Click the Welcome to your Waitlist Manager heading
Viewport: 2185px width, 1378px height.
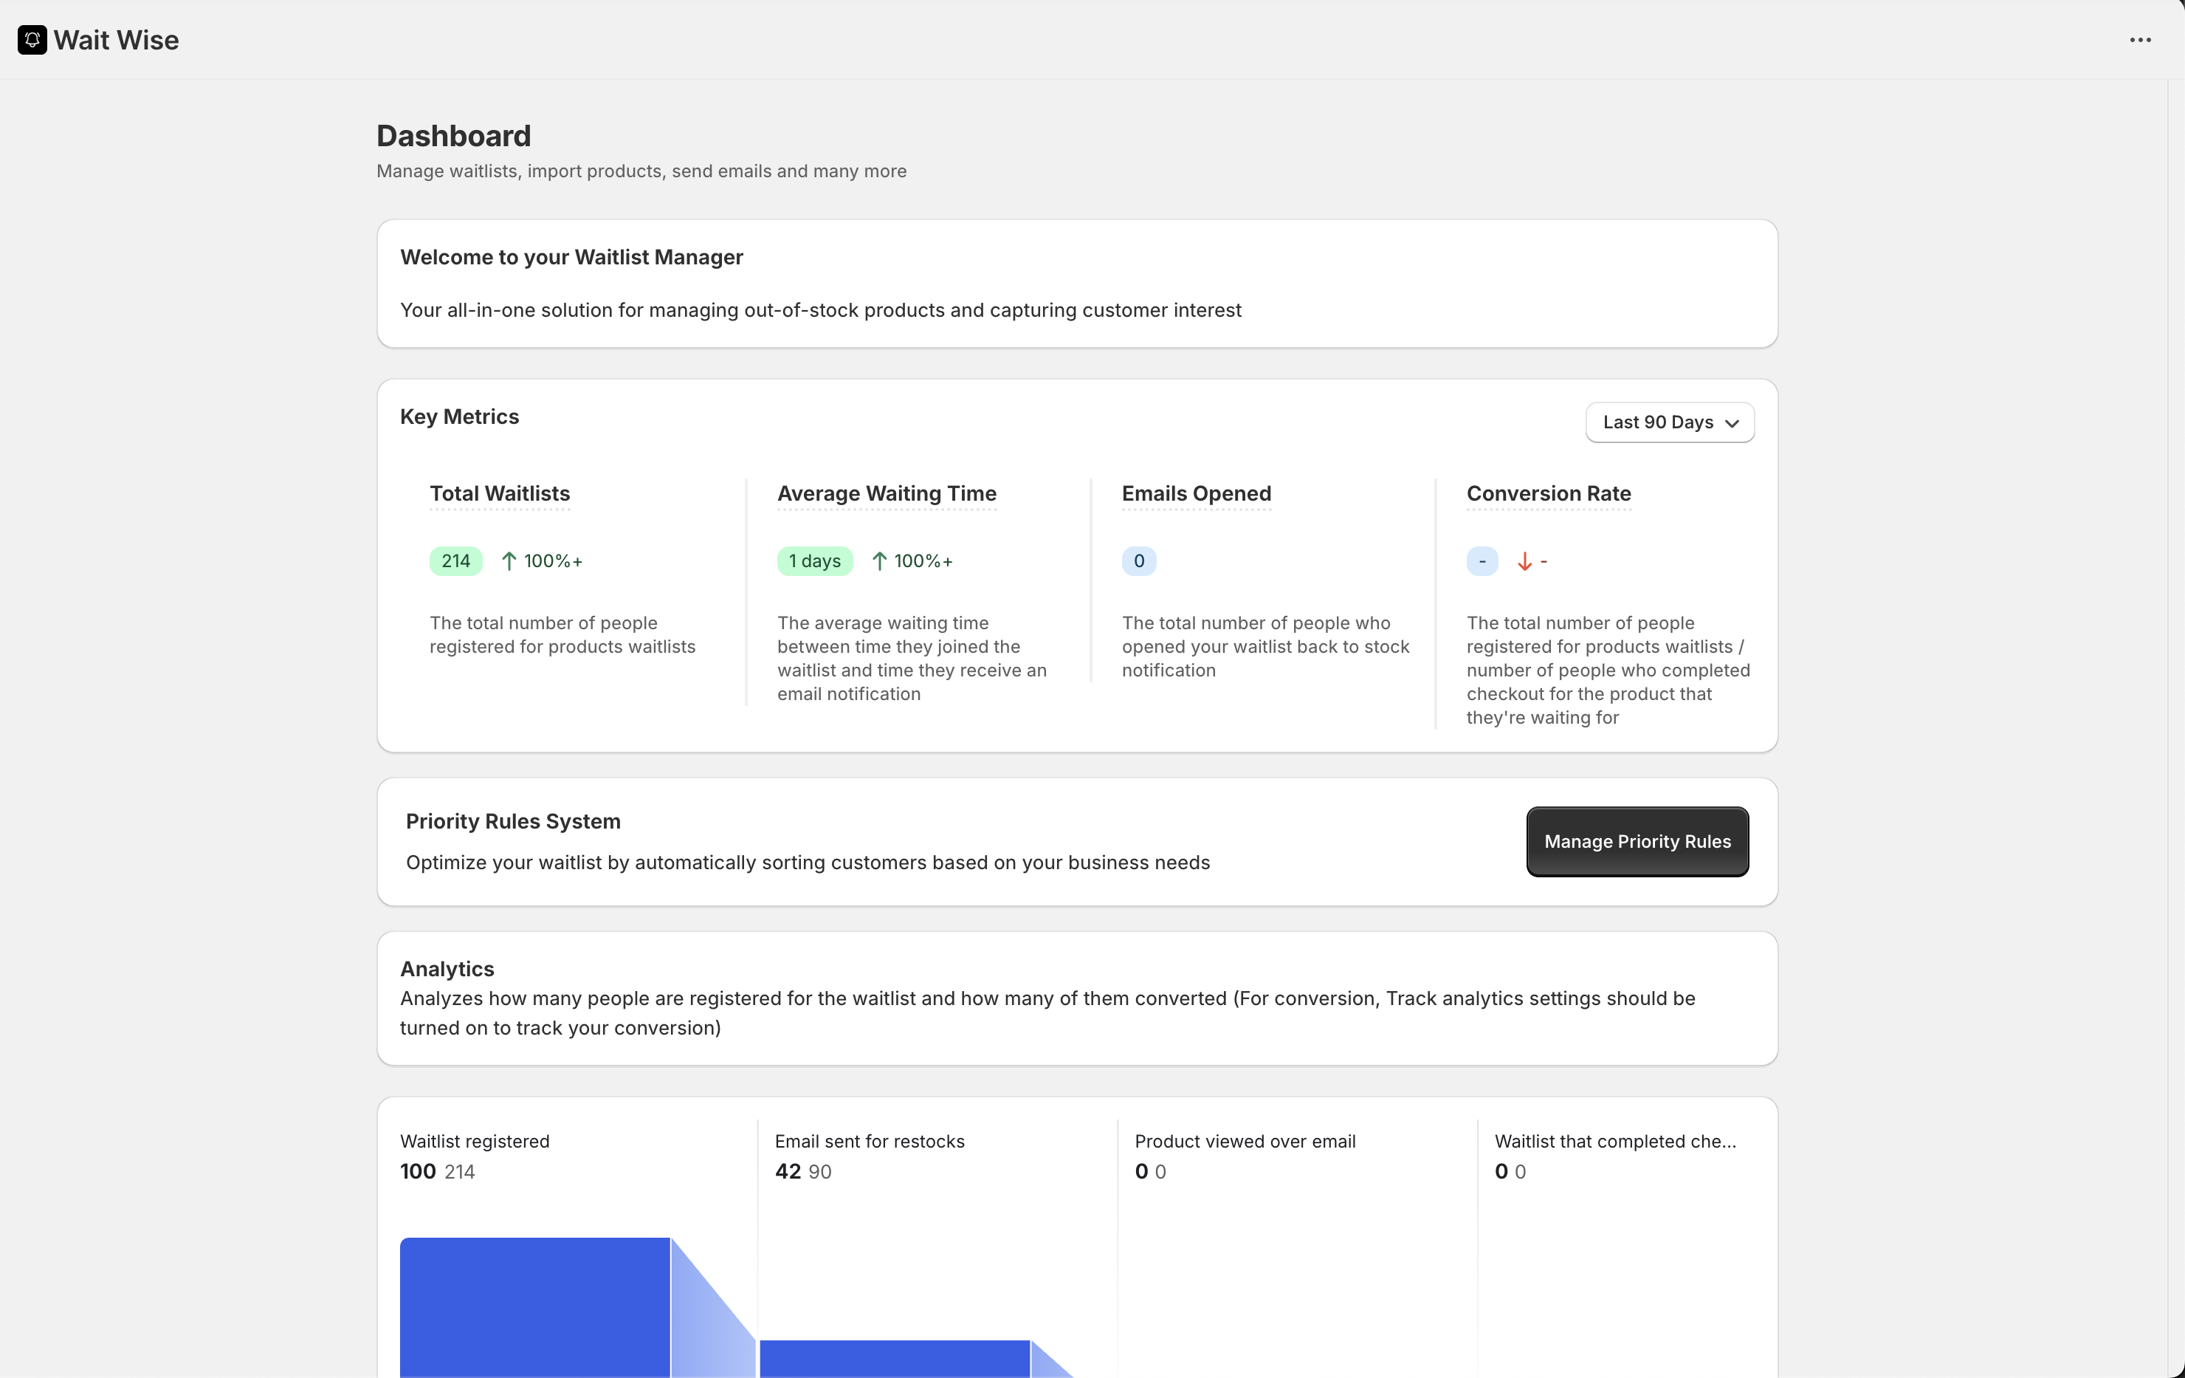coord(571,258)
